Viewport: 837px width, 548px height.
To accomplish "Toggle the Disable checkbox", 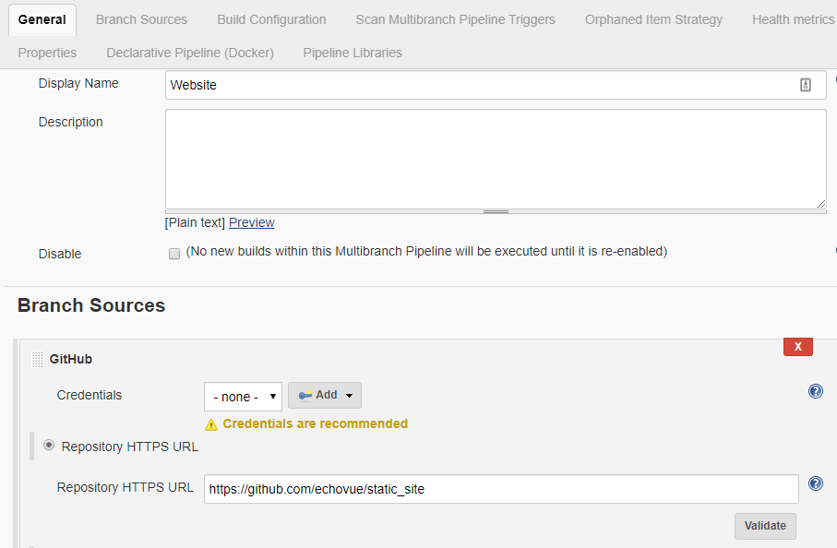I will click(x=174, y=254).
